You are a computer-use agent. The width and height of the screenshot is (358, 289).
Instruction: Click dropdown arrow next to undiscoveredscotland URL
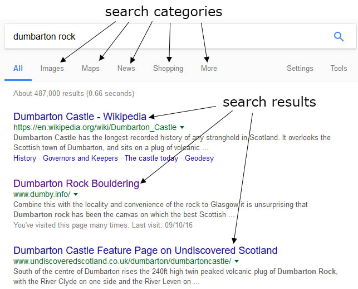tap(237, 261)
